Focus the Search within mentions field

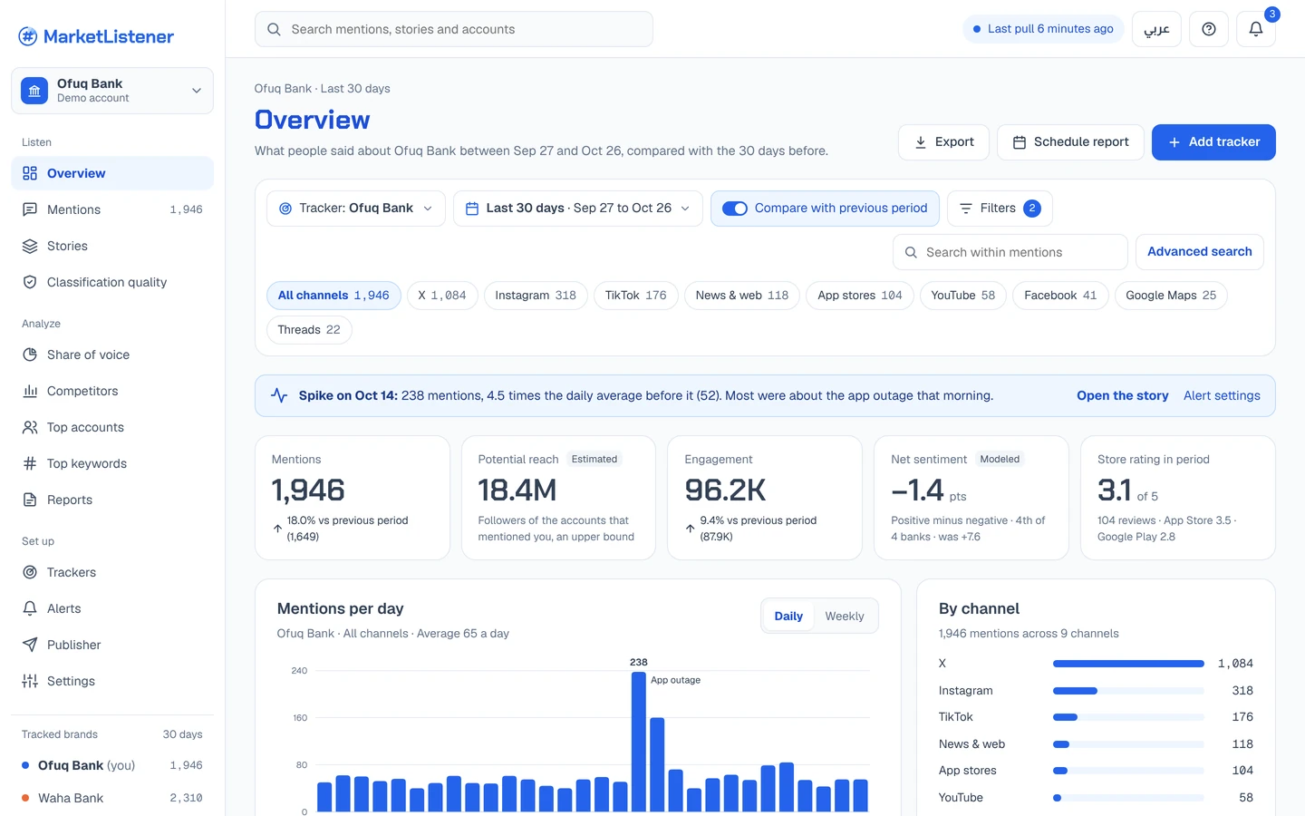(1010, 252)
